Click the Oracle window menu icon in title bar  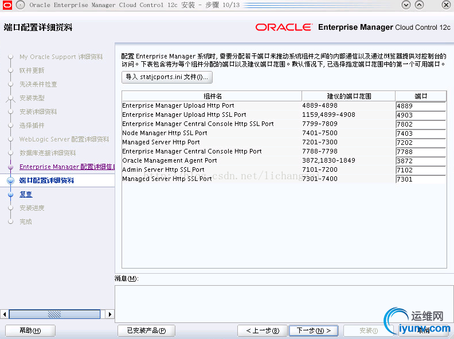(x=7, y=5)
